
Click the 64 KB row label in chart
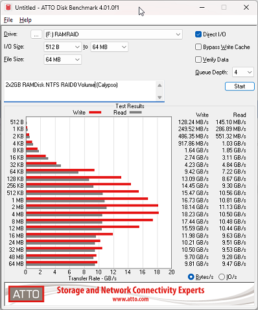(17, 172)
